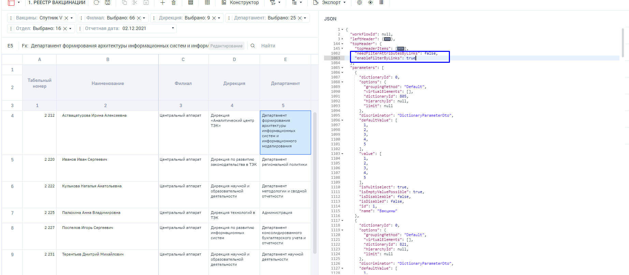Viewport: 629px width, 275px height.
Task: Expand the collapsed leftHeader JSON node arrow
Action: click(x=342, y=39)
